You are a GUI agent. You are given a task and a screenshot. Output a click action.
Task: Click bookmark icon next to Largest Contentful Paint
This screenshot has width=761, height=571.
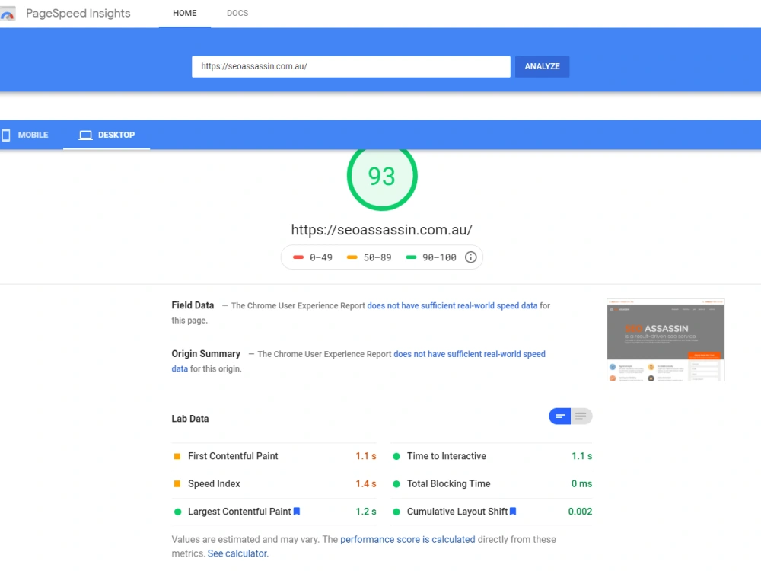297,512
